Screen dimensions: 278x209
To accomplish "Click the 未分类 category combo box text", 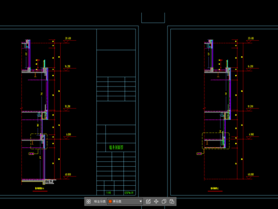I will coord(117,201).
